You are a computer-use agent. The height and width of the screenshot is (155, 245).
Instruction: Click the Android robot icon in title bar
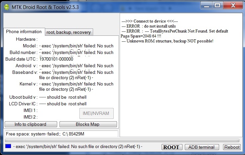pyautogui.click(x=7, y=6)
